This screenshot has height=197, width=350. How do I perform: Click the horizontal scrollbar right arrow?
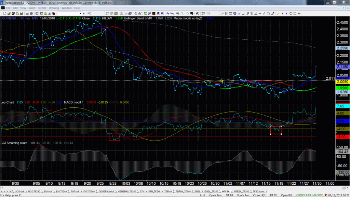point(348,188)
